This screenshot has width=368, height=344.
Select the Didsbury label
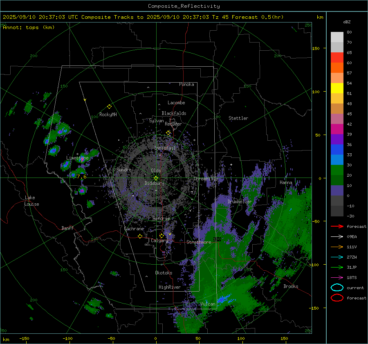[155, 183]
